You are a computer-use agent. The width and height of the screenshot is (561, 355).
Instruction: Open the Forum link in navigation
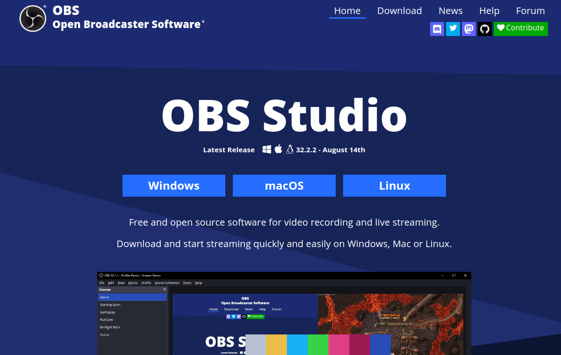531,11
